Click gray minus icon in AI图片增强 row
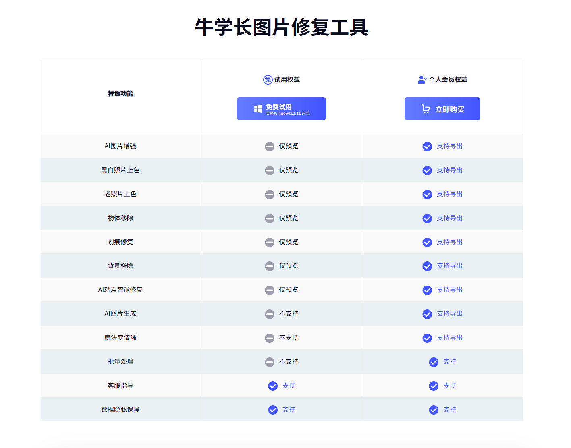This screenshot has width=571, height=448. pos(270,147)
